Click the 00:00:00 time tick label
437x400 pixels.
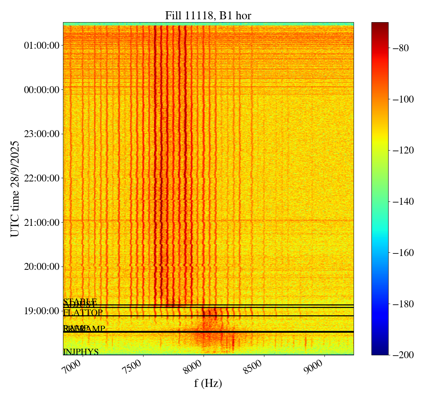[x=42, y=89]
